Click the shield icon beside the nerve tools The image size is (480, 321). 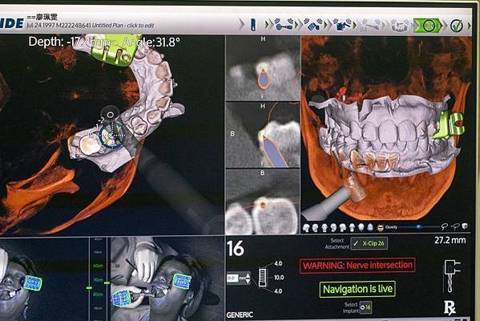pos(465,226)
